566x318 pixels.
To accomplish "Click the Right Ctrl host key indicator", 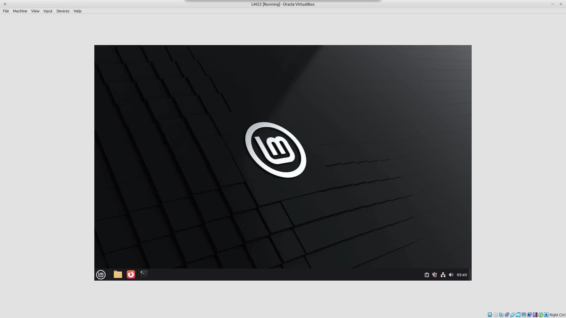I will point(557,315).
